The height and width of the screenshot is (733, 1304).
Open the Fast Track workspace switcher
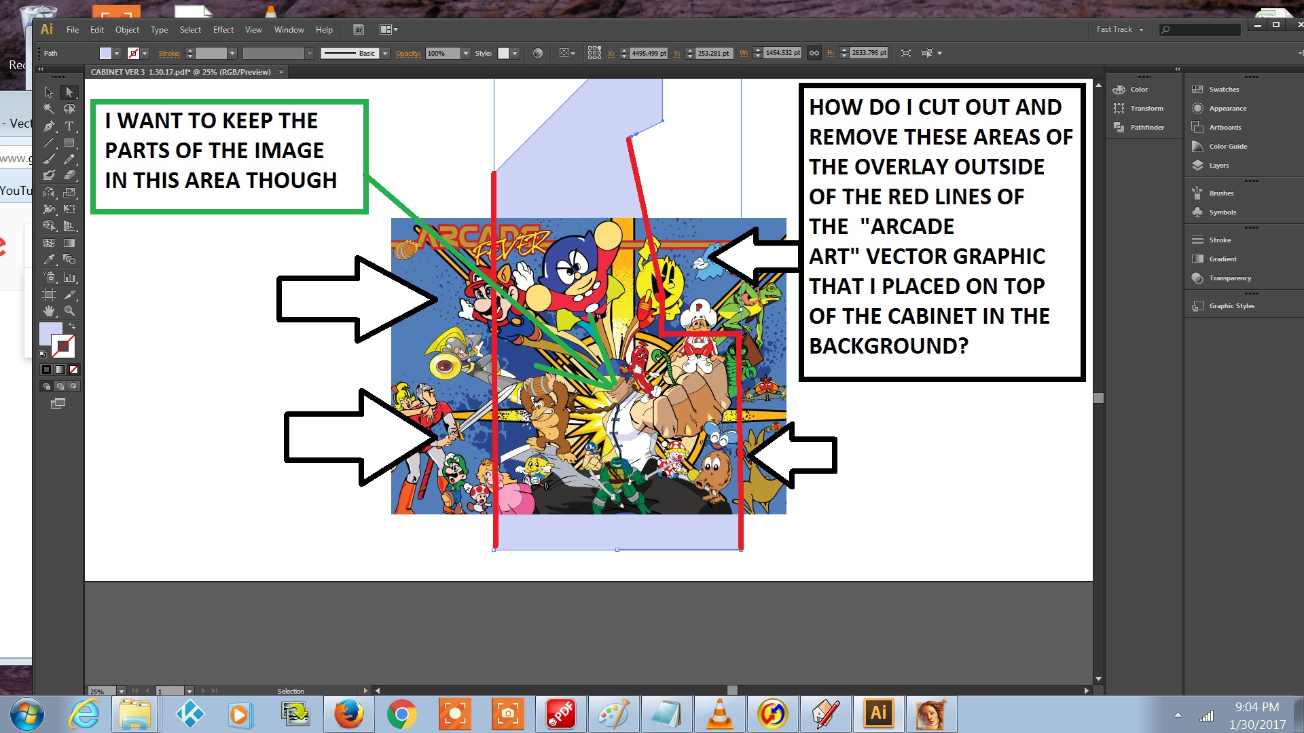click(x=1120, y=29)
